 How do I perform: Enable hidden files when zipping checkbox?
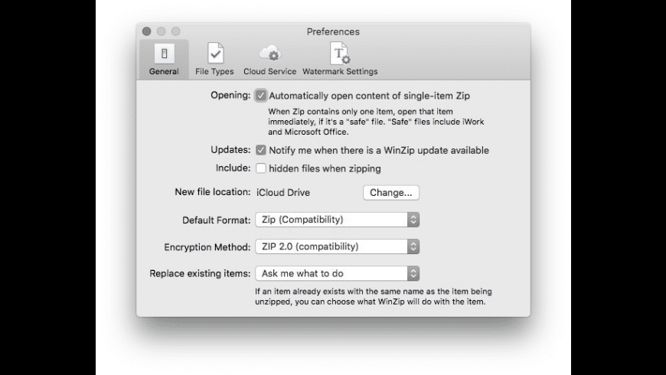[261, 168]
